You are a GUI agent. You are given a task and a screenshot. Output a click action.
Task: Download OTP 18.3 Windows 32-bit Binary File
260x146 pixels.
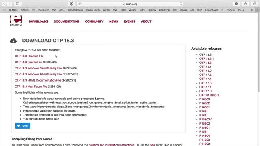[38, 68]
